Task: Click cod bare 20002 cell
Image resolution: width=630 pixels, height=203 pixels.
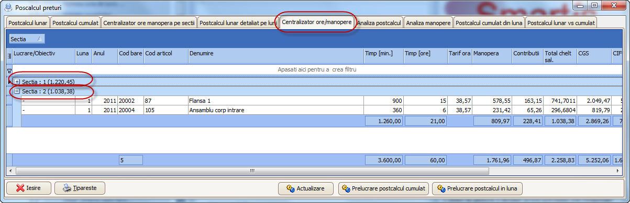Action: (x=131, y=100)
